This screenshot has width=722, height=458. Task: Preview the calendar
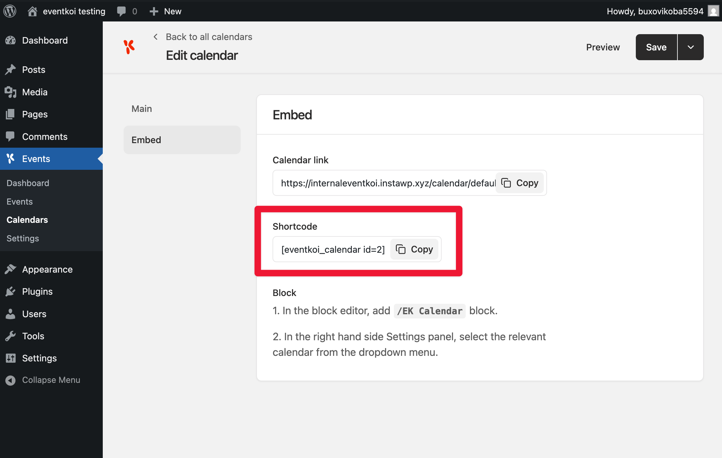click(x=603, y=47)
